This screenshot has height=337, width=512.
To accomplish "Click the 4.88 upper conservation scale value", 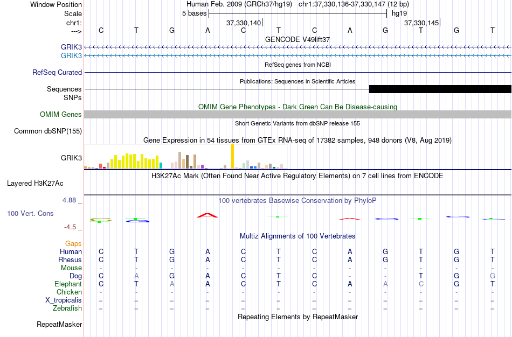I will [69, 200].
